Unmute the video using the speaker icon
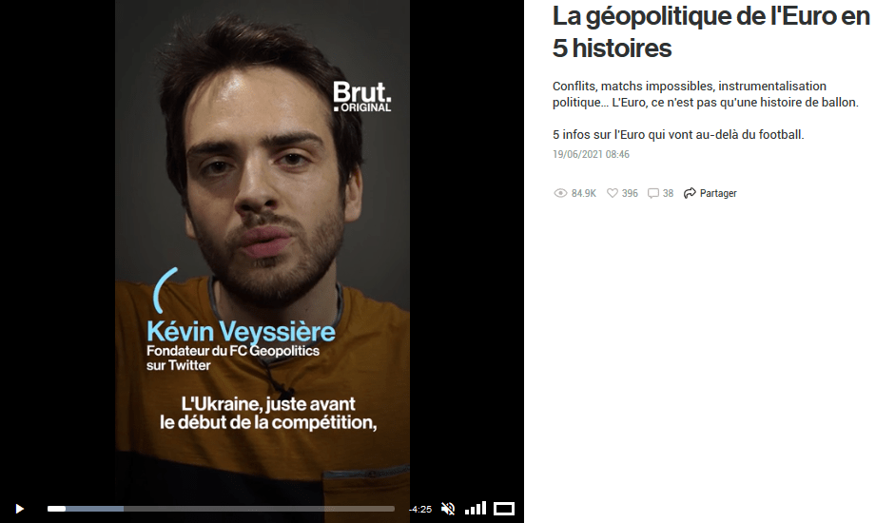895x523 pixels. (x=448, y=509)
